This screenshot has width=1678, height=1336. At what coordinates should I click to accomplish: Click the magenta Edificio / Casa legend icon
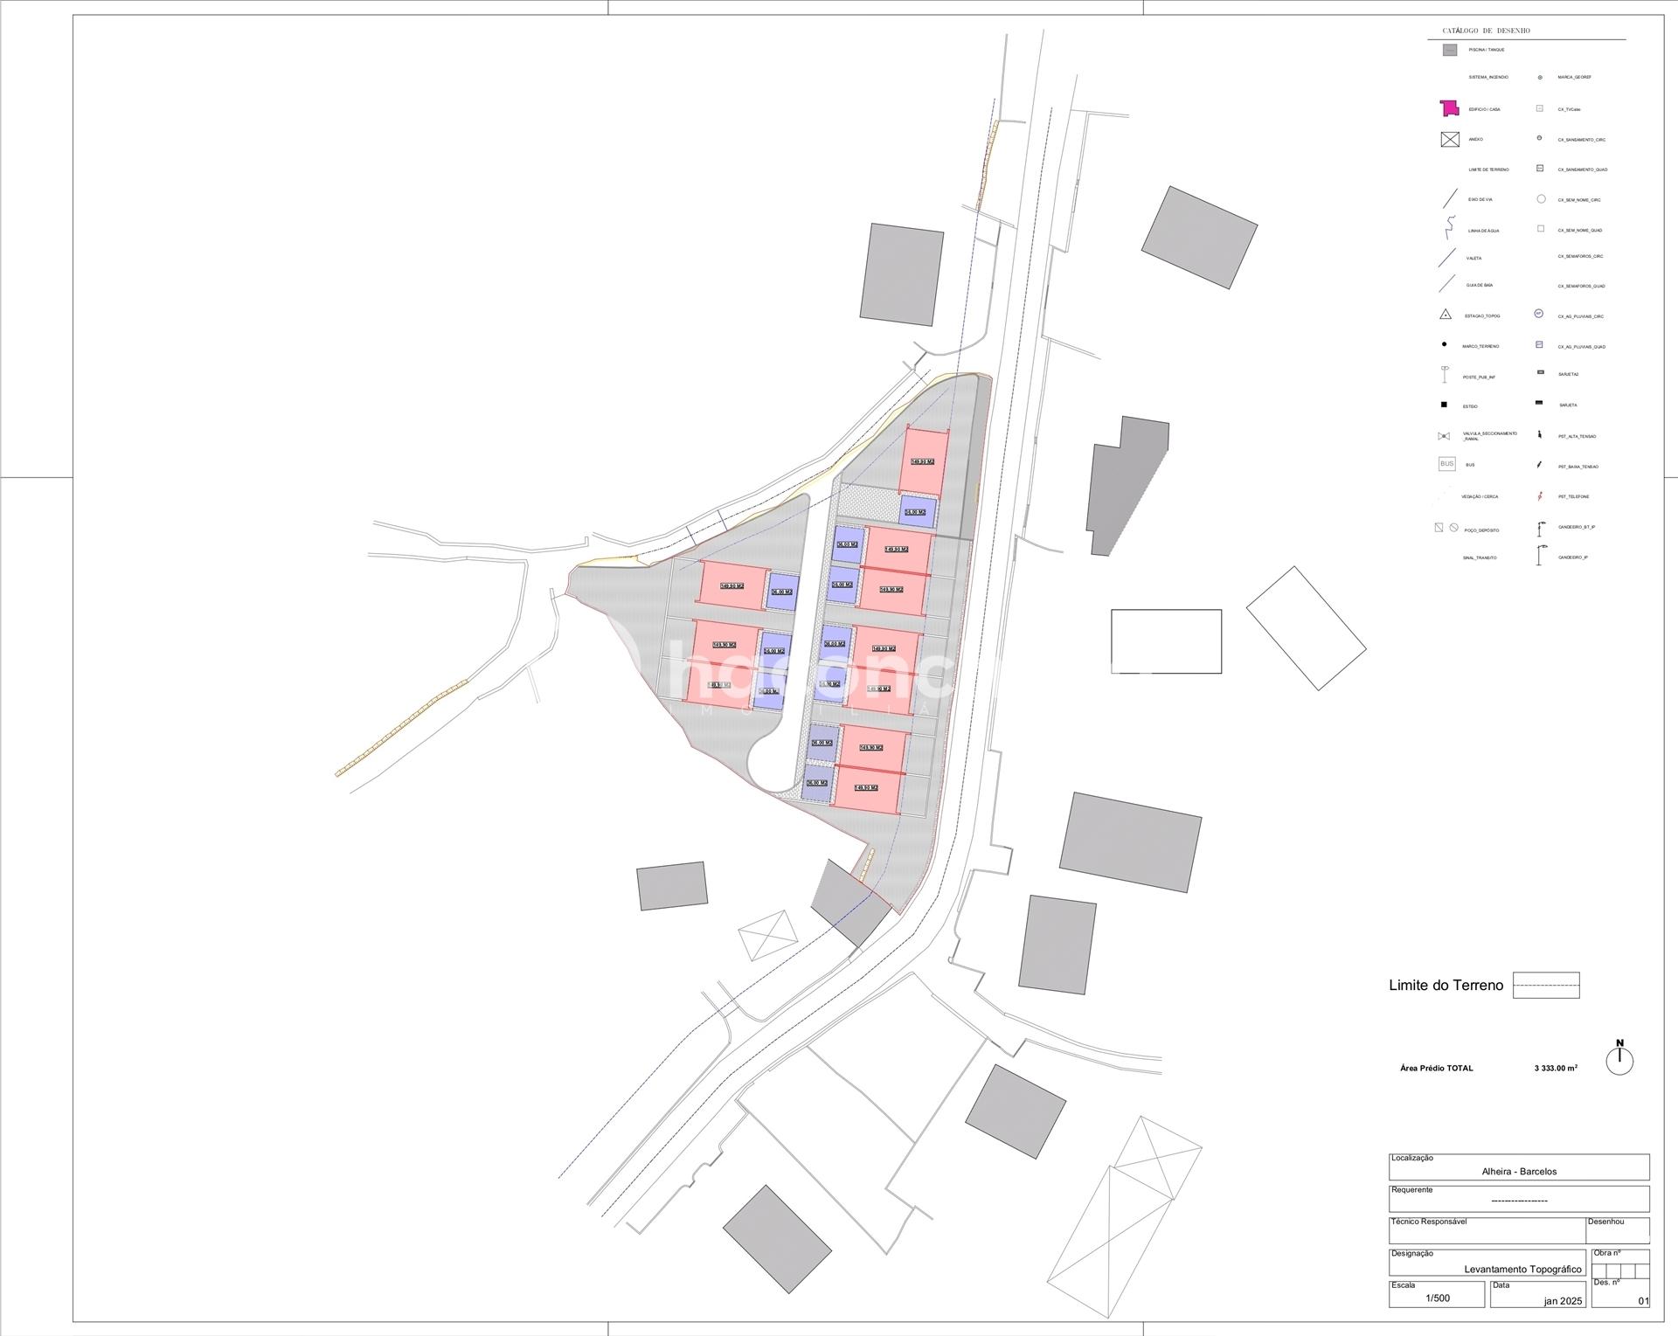pyautogui.click(x=1449, y=108)
